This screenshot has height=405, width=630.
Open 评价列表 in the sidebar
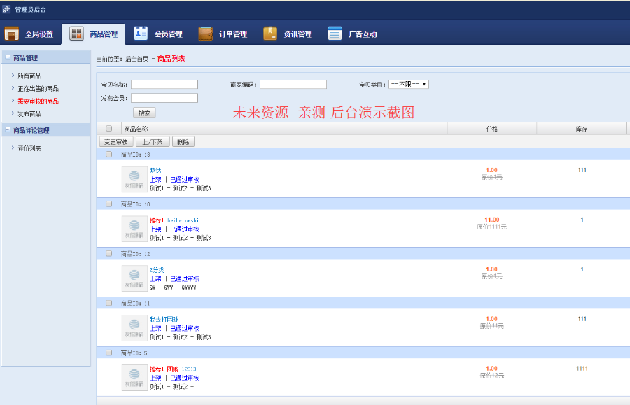click(29, 148)
